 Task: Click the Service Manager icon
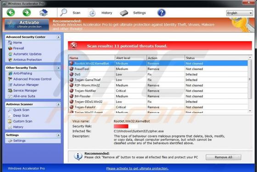10,91
